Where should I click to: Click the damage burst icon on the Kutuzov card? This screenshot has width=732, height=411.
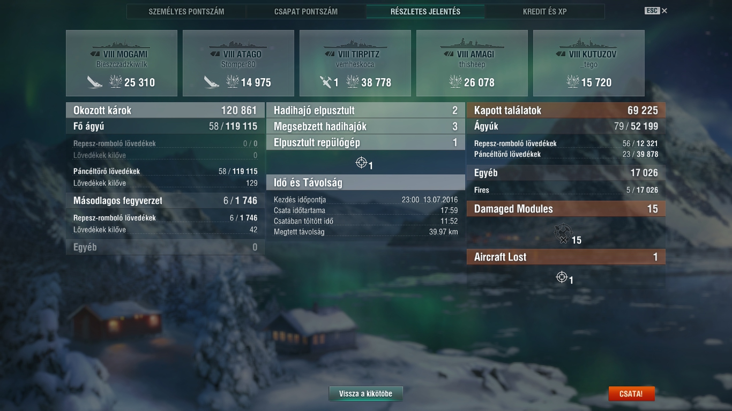click(x=573, y=82)
